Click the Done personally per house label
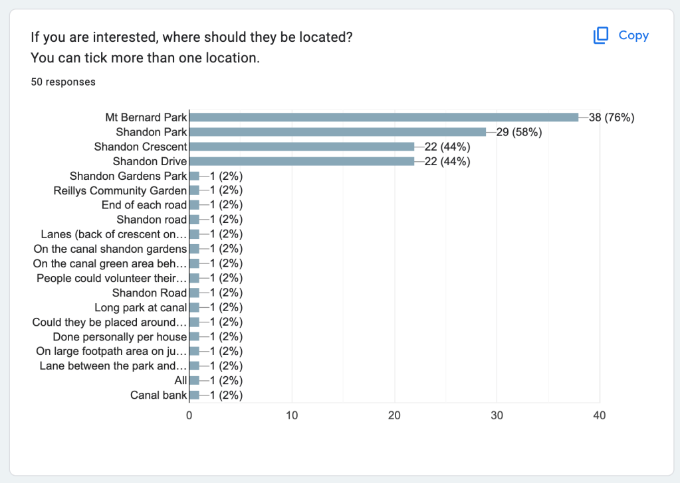 [129, 336]
